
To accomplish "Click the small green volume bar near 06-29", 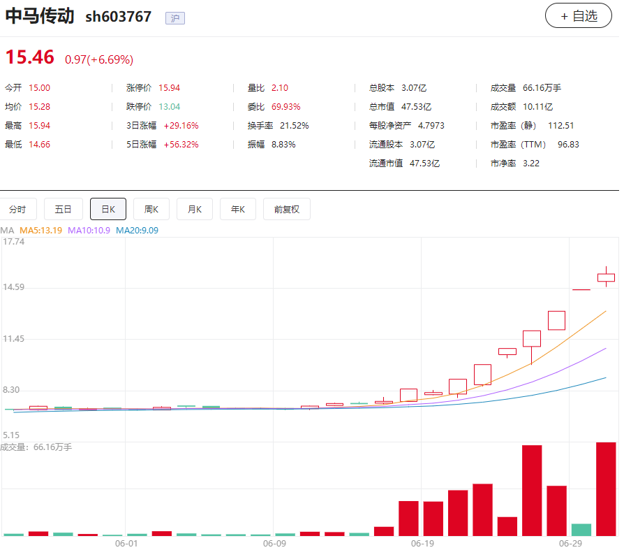I will (581, 530).
